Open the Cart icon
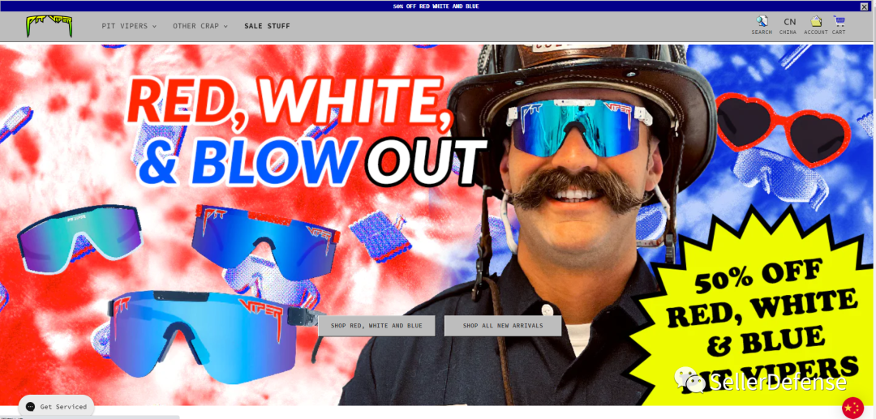 [x=839, y=25]
